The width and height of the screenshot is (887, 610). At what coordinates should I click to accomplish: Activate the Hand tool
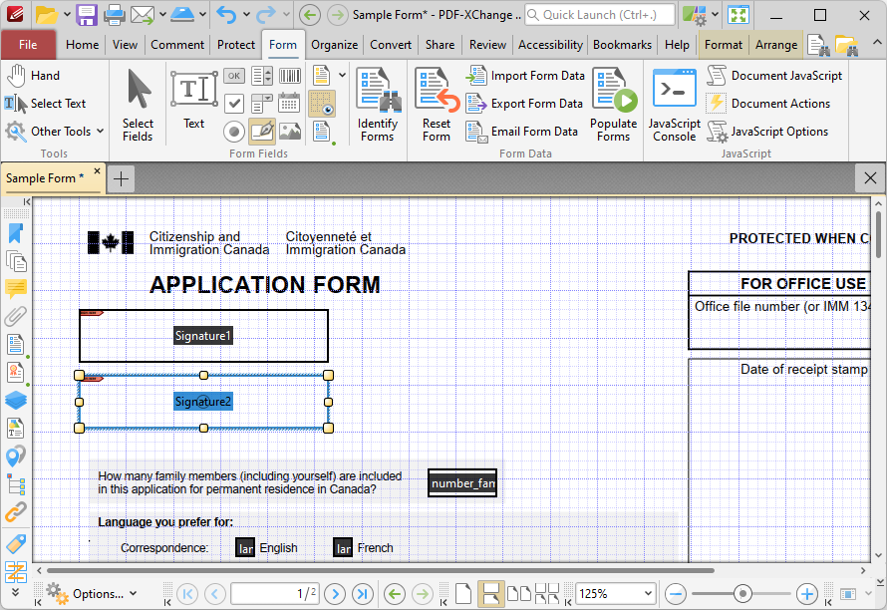[x=40, y=75]
